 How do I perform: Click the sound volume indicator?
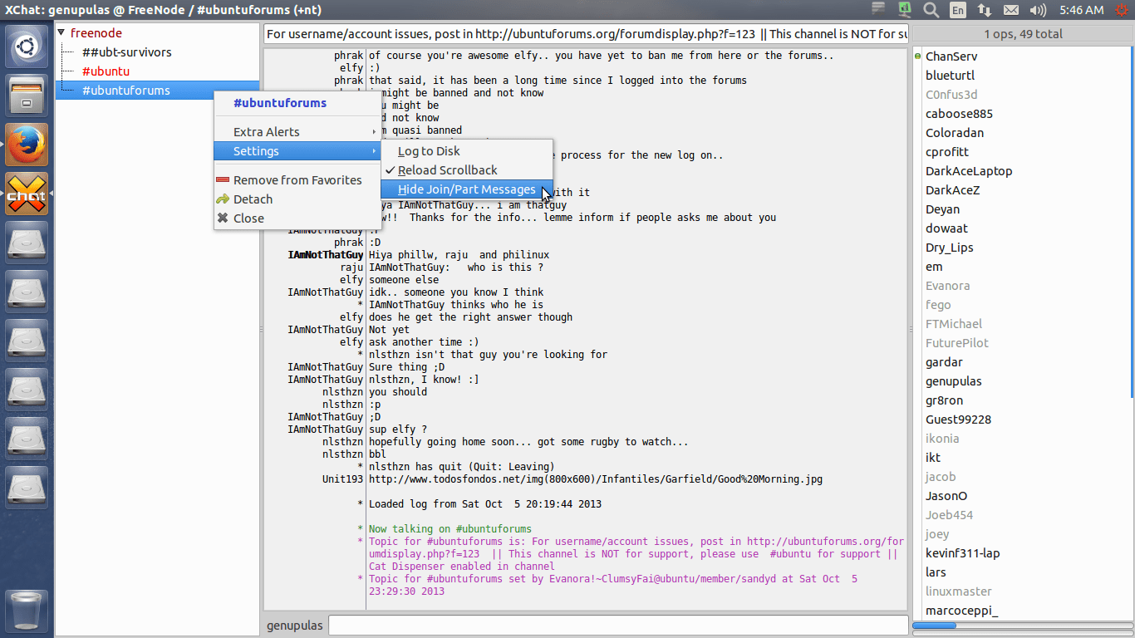[1038, 10]
